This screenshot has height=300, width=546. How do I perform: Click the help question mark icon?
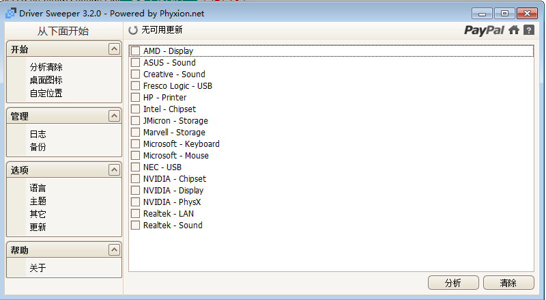coord(528,30)
